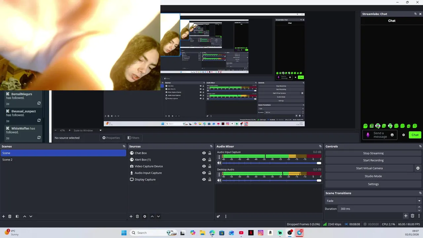Open transition properties three-dot menu
423x238 pixels.
(x=419, y=216)
